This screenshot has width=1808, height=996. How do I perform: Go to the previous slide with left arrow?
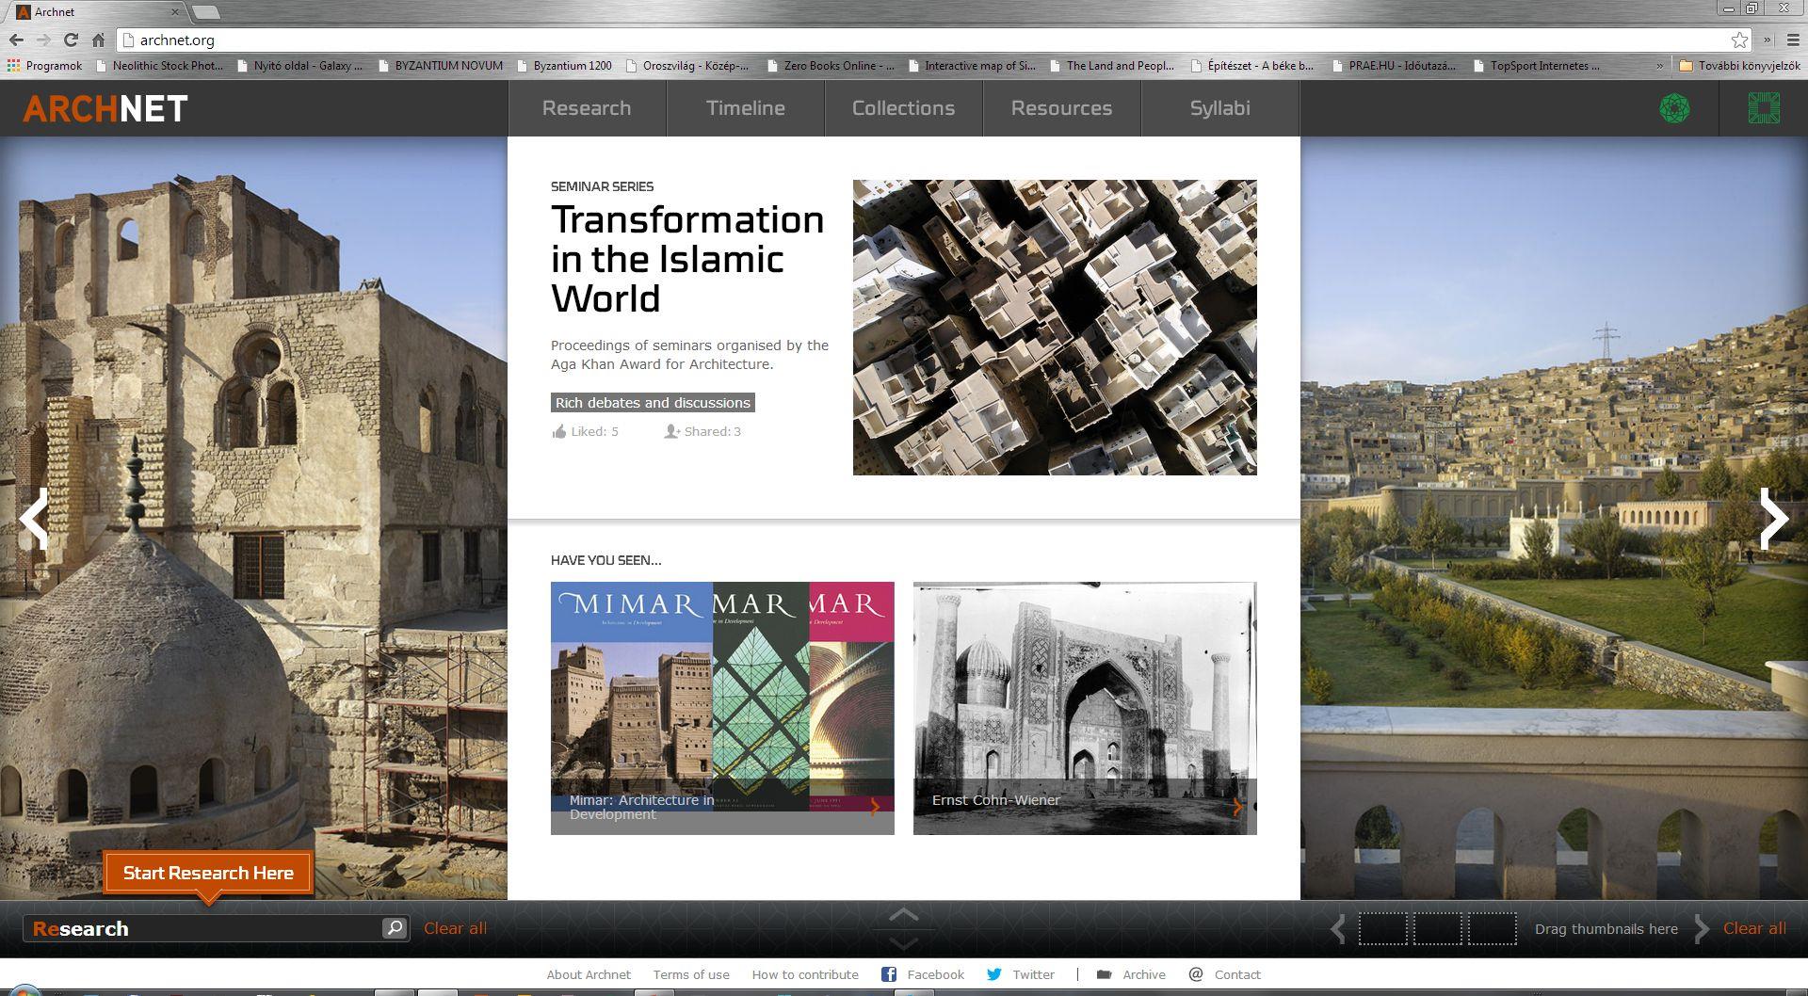tap(34, 519)
